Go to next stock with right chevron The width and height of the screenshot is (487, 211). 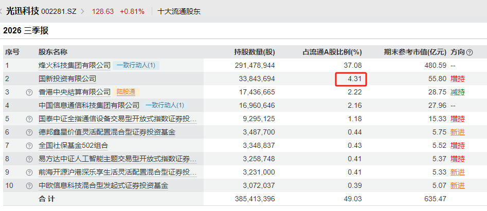[83, 12]
